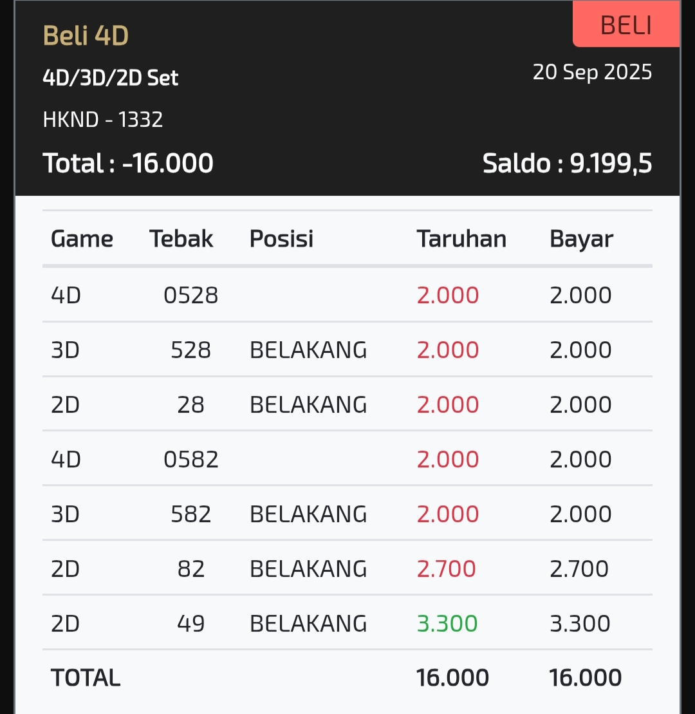Click the green 3.300 Taruhan amount
Image resolution: width=695 pixels, height=714 pixels.
tap(447, 624)
